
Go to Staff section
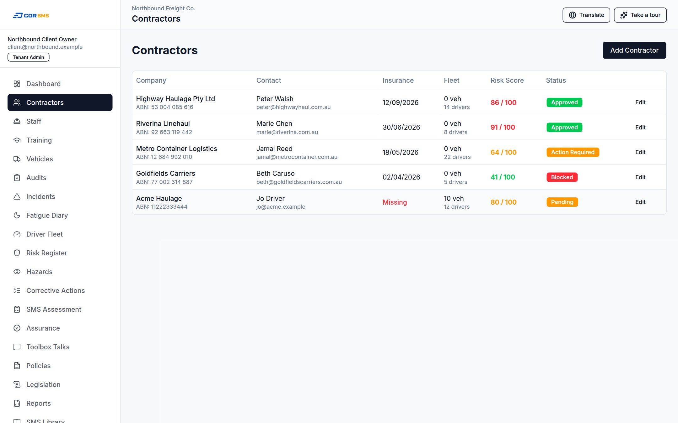60,121
